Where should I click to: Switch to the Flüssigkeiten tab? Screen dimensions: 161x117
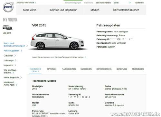[69, 69]
